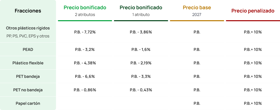Click the Papel cartón row label
The height and width of the screenshot is (110, 280).
[x=28, y=104]
